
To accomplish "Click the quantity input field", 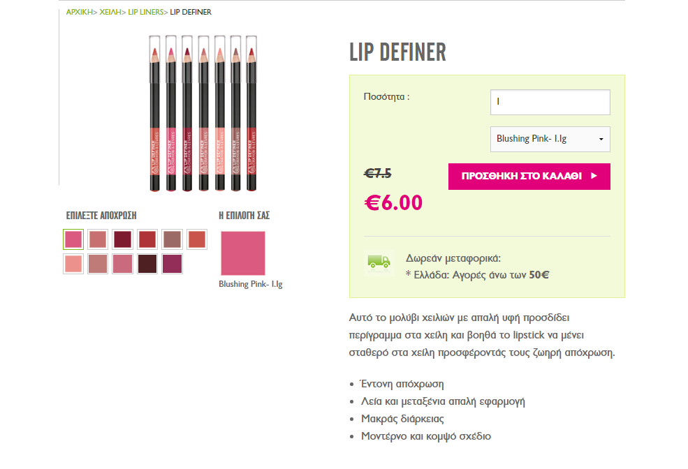I will pos(550,102).
